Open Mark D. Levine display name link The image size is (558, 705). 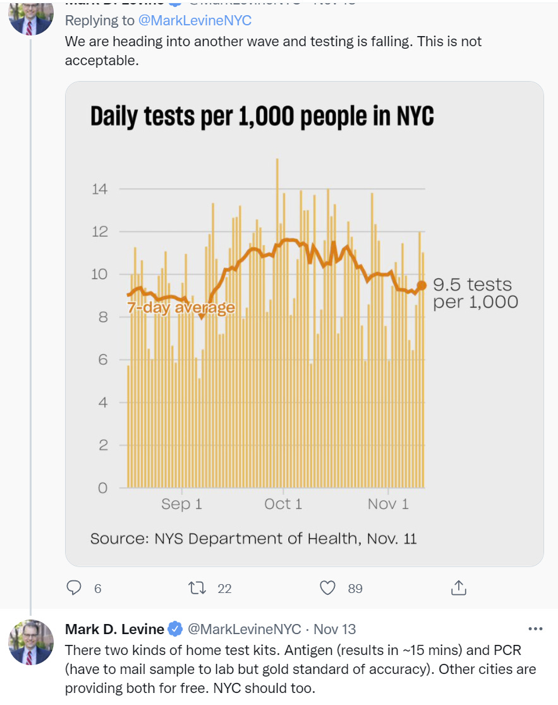[x=114, y=629]
